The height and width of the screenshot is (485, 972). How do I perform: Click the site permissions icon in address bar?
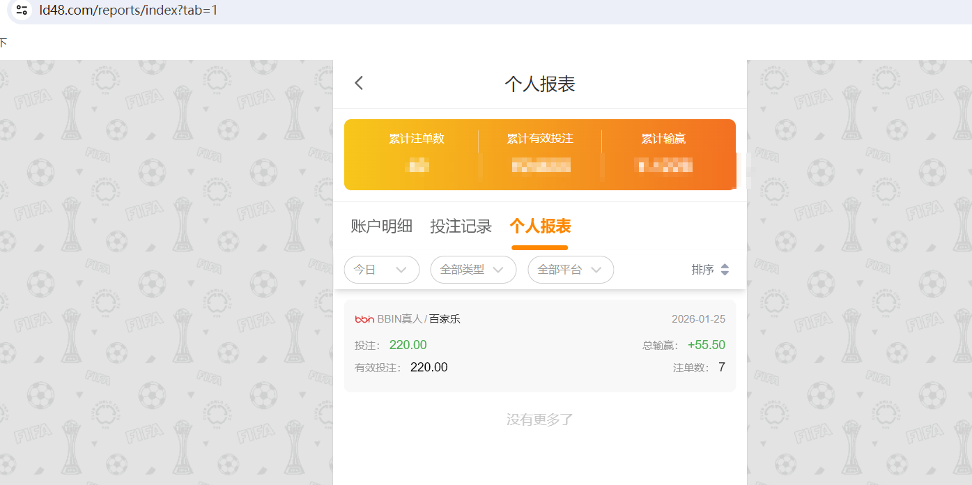(20, 10)
